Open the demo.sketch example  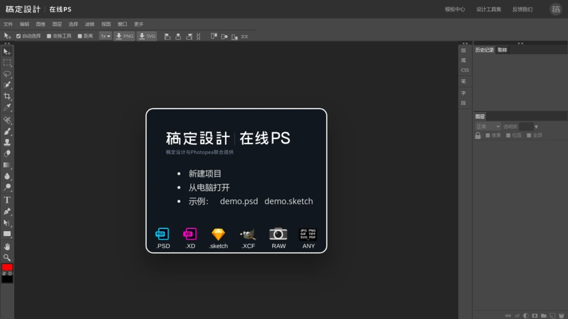pos(289,201)
